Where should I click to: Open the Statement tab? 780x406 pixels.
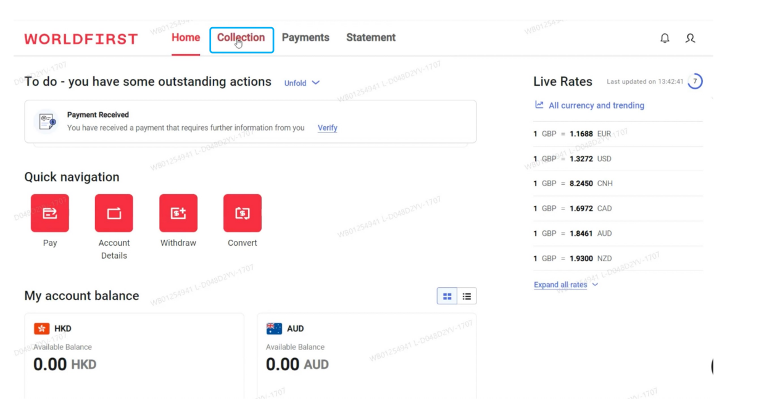coord(371,38)
